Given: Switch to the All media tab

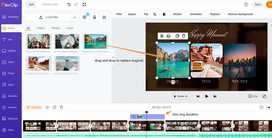Looking at the screenshot, I should tap(28, 28).
